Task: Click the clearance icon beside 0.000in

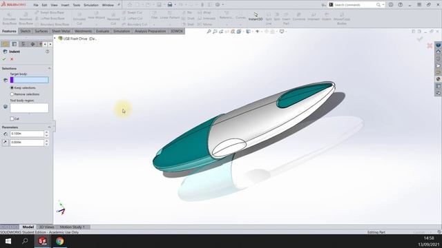Action: [x=5, y=143]
